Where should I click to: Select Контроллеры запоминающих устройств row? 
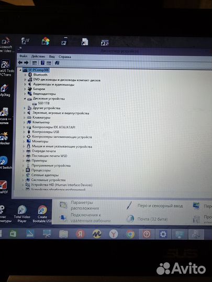[x=62, y=137]
